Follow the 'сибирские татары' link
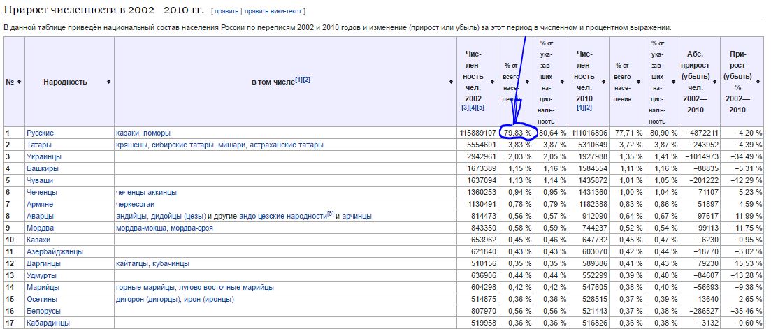This screenshot has height=329, width=771. coord(182,145)
